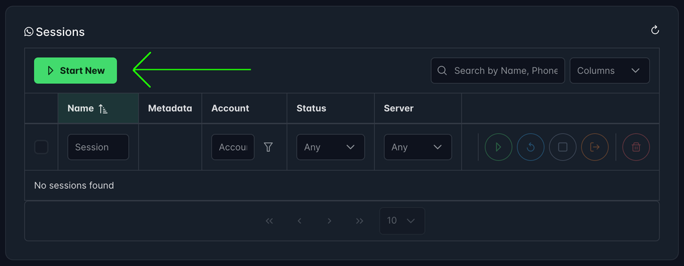The height and width of the screenshot is (266, 684).
Task: Click the orange logout sessions icon
Action: (x=594, y=147)
